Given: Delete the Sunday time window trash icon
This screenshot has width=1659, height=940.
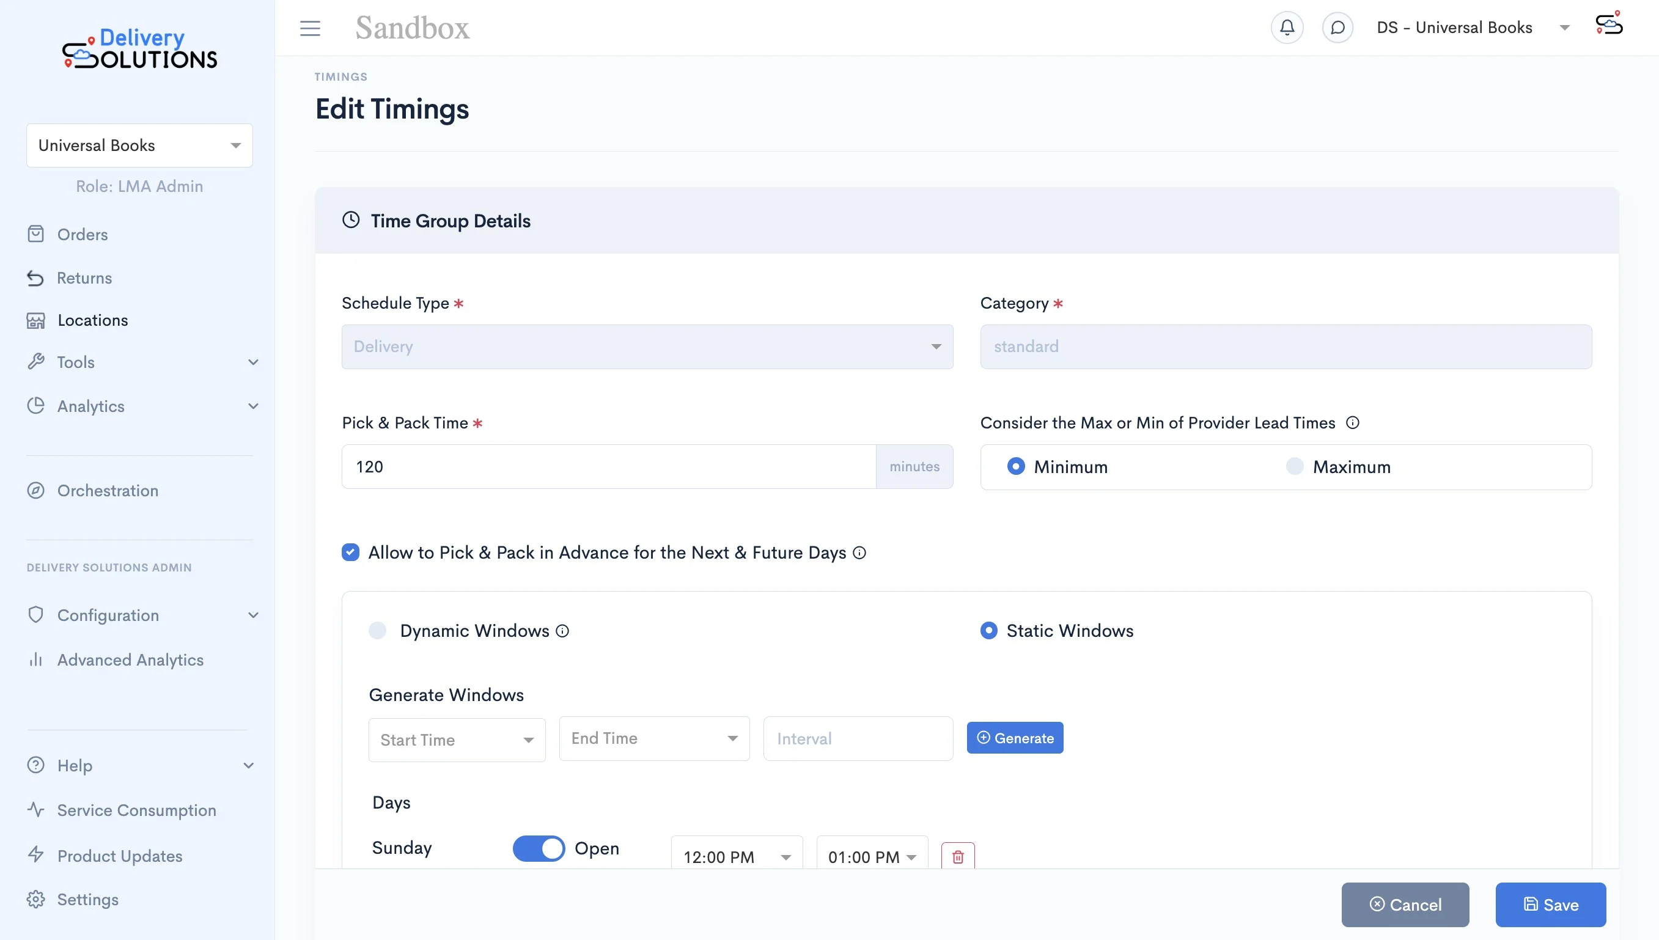Looking at the screenshot, I should point(958,856).
